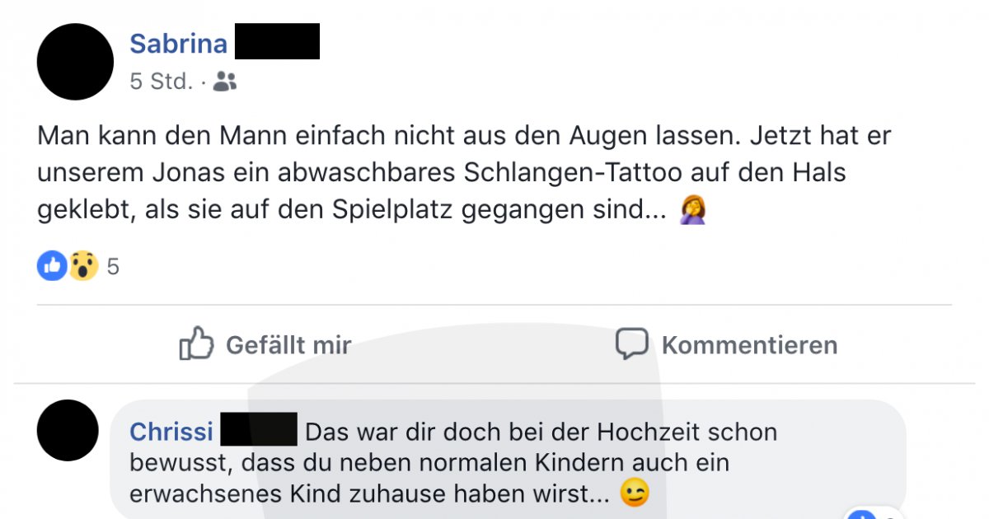The image size is (989, 519).
Task: Open Sabrina's profile via her name
Action: click(x=178, y=43)
